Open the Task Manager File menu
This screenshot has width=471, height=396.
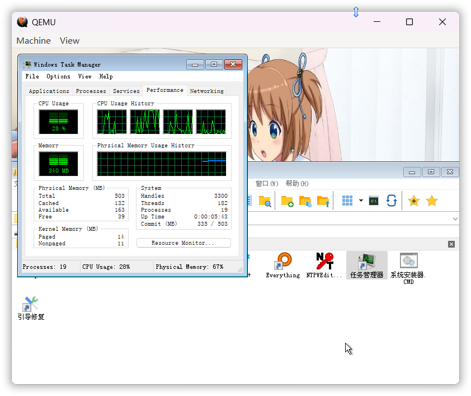tap(32, 76)
